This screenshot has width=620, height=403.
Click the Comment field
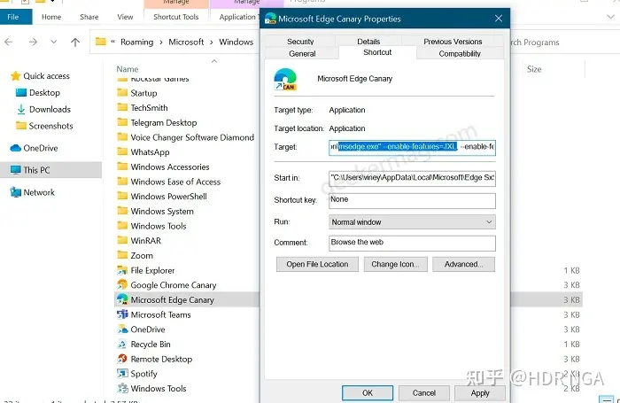(x=412, y=243)
